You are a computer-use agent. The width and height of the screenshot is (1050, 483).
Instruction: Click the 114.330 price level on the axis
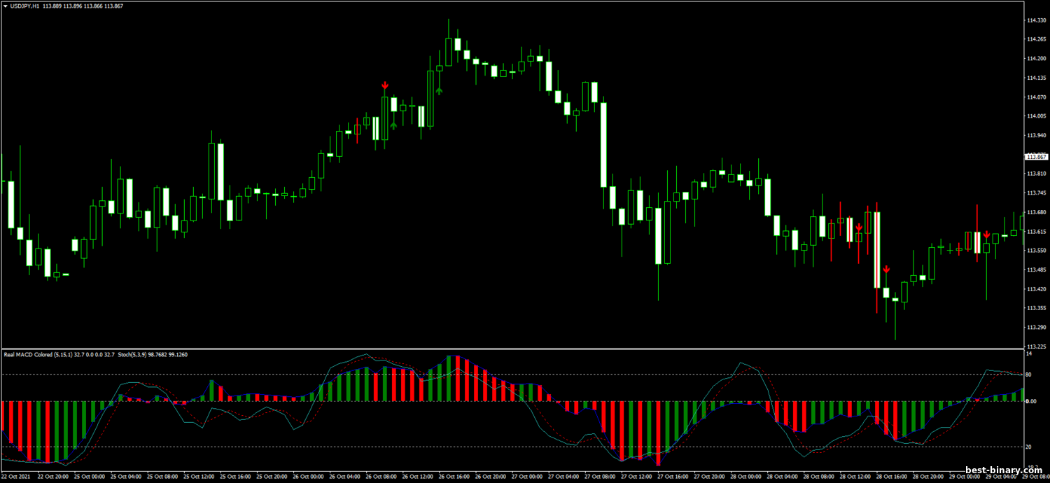pos(1035,20)
